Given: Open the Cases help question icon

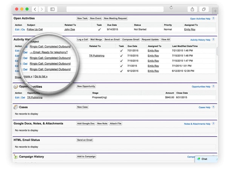Looking at the screenshot, I should click(x=214, y=107).
